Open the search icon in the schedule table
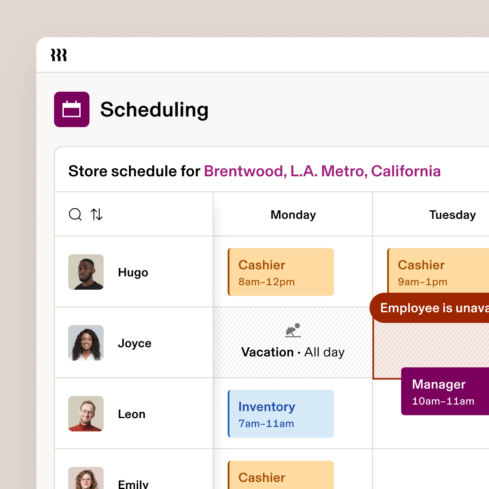 click(75, 214)
